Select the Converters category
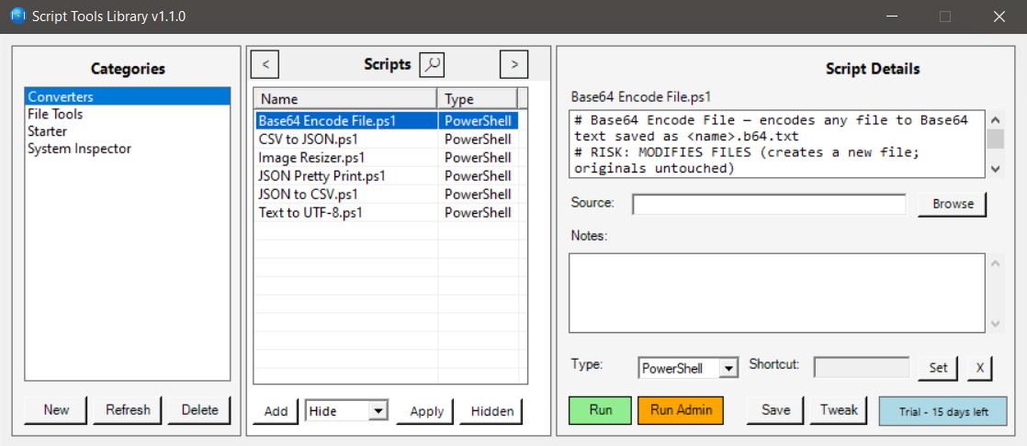 [128, 96]
